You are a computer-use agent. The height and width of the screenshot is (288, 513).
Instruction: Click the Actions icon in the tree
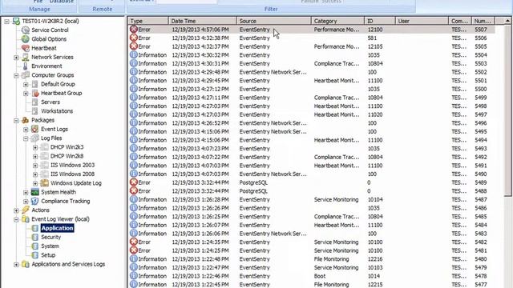click(x=25, y=210)
